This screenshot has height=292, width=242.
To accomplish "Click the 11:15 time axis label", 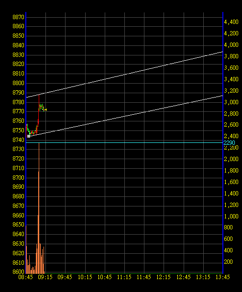I will [124, 277].
